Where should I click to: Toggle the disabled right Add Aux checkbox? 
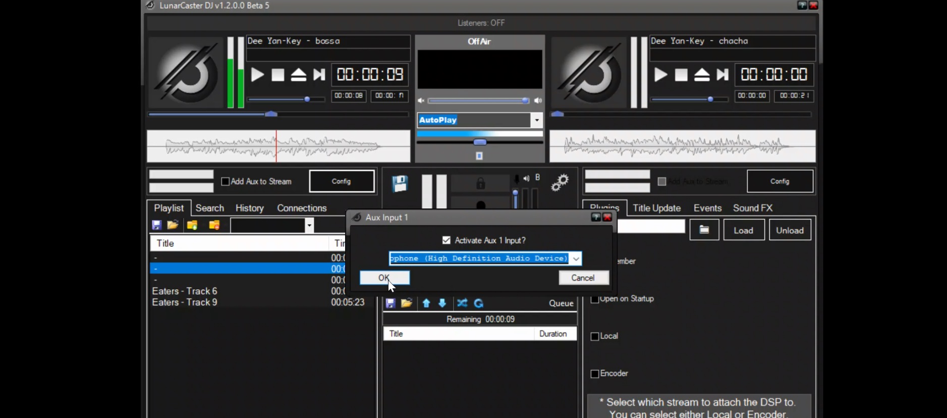(662, 182)
